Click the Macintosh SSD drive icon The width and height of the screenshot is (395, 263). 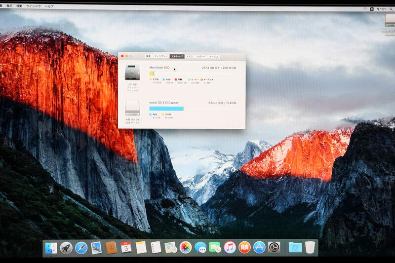tap(132, 73)
